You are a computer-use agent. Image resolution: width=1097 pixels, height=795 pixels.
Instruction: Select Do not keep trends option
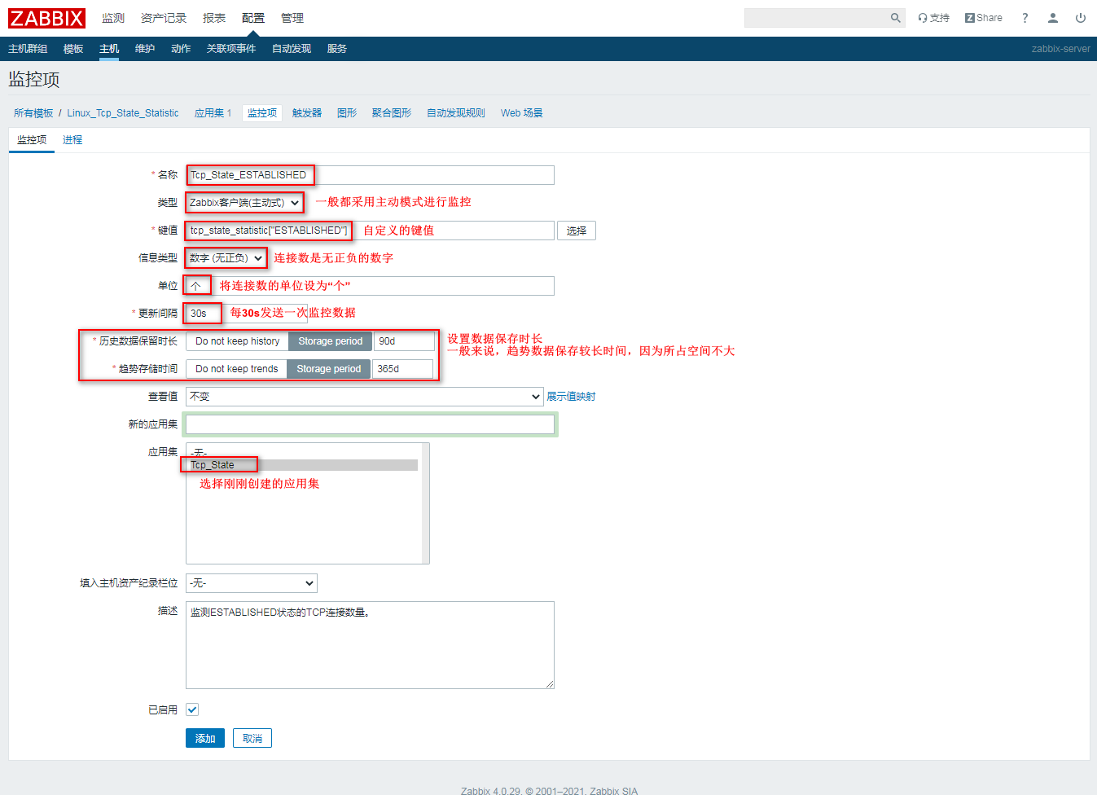coord(236,369)
